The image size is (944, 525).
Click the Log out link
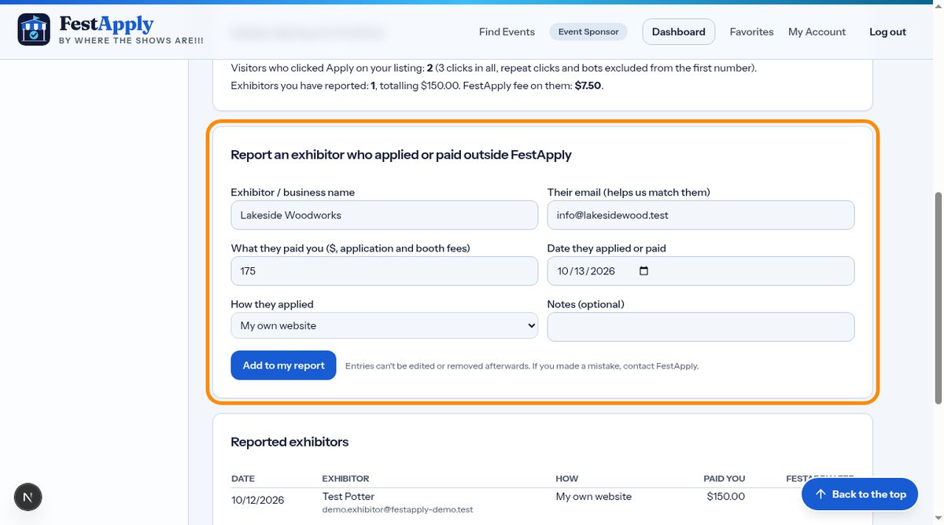887,31
